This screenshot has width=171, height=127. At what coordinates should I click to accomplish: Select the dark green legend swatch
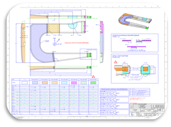pyautogui.click(x=93, y=82)
